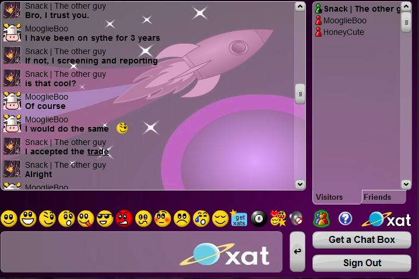Select MooglieBoo in the visitors list

345,20
